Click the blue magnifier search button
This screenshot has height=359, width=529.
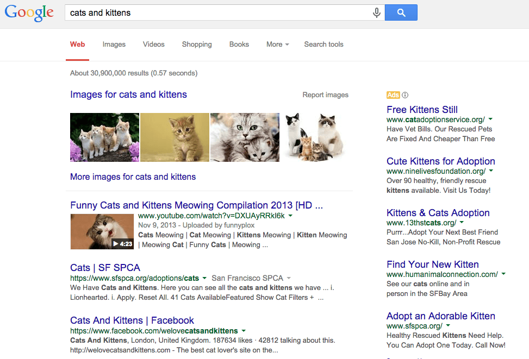401,12
